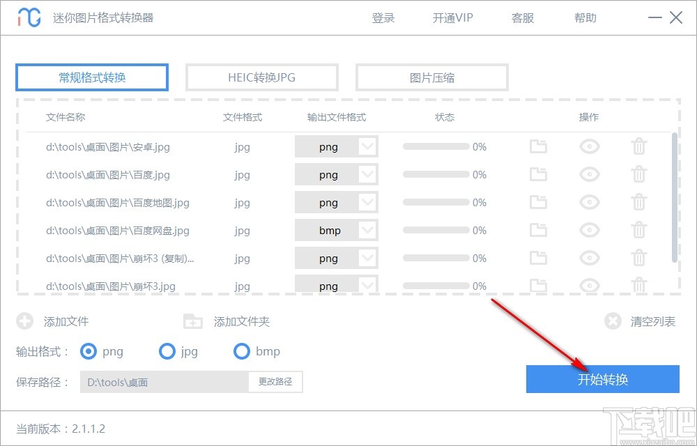Click 更改路径 to change save path
The image size is (697, 446).
click(x=275, y=382)
